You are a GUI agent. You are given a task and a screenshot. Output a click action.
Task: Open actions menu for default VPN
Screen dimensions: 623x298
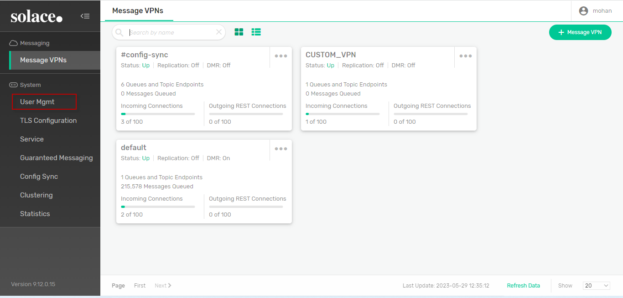[x=281, y=149]
